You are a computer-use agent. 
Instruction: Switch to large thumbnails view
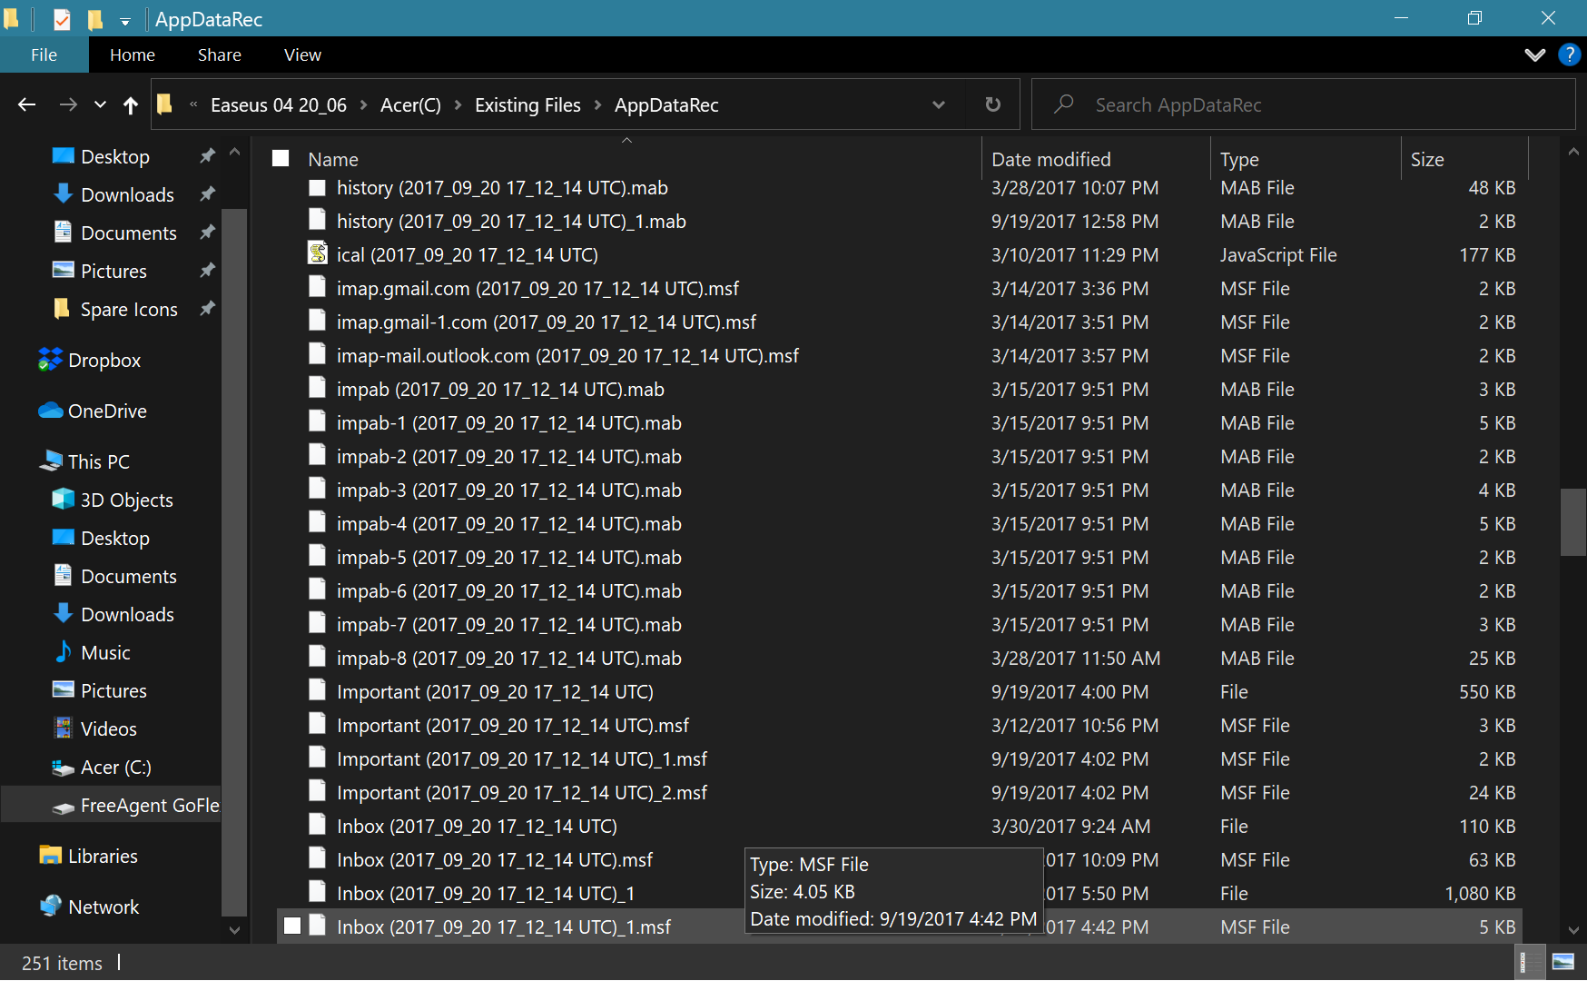click(1563, 963)
